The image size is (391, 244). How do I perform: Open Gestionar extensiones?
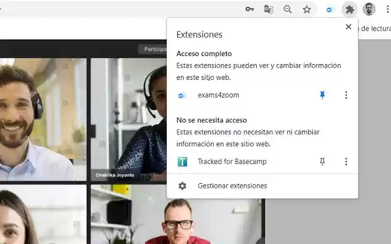pyautogui.click(x=262, y=185)
